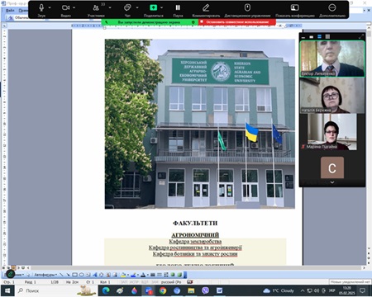Open remote control mouse option

[247, 7]
